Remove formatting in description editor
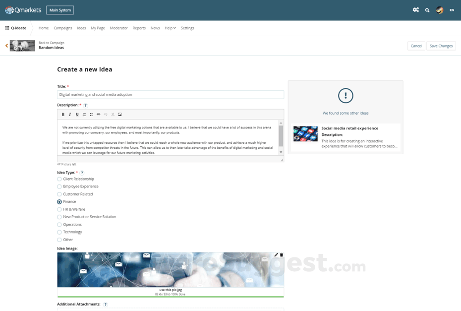The image size is (461, 311). click(113, 115)
